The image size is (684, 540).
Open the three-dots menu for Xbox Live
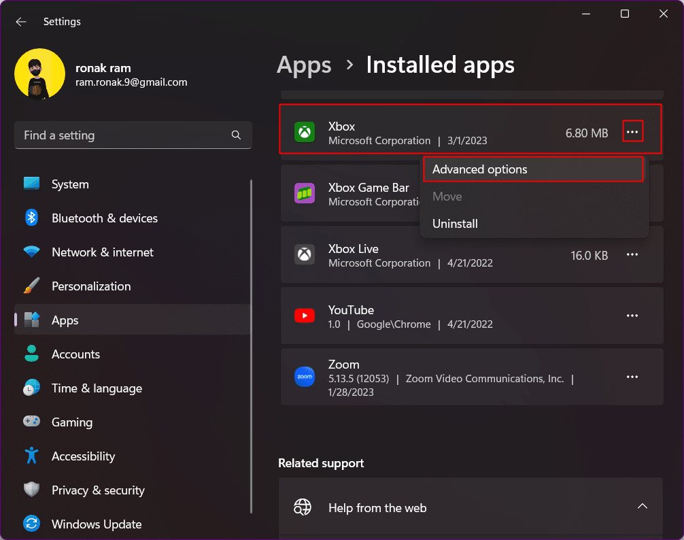tap(632, 254)
